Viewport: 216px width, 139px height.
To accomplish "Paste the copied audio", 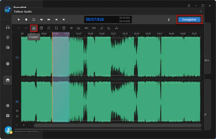I will pos(49,28).
